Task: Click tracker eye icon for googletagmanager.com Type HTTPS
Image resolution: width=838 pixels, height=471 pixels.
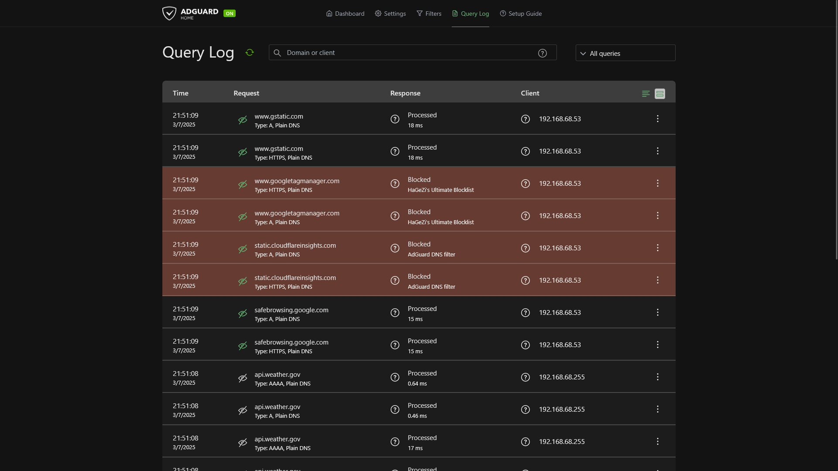Action: [x=243, y=184]
